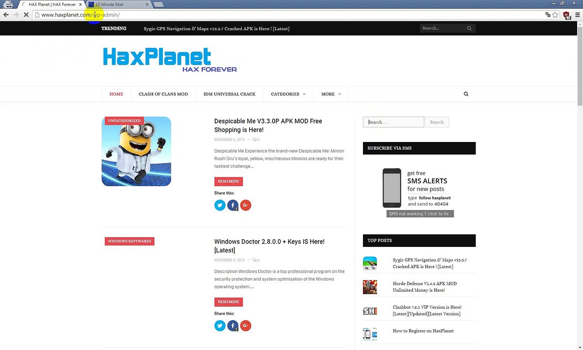Expand the Categories dropdown menu
The width and height of the screenshot is (583, 350).
tap(288, 94)
